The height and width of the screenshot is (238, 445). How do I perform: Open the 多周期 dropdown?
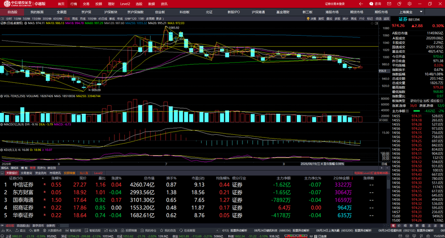pyautogui.click(x=150, y=19)
